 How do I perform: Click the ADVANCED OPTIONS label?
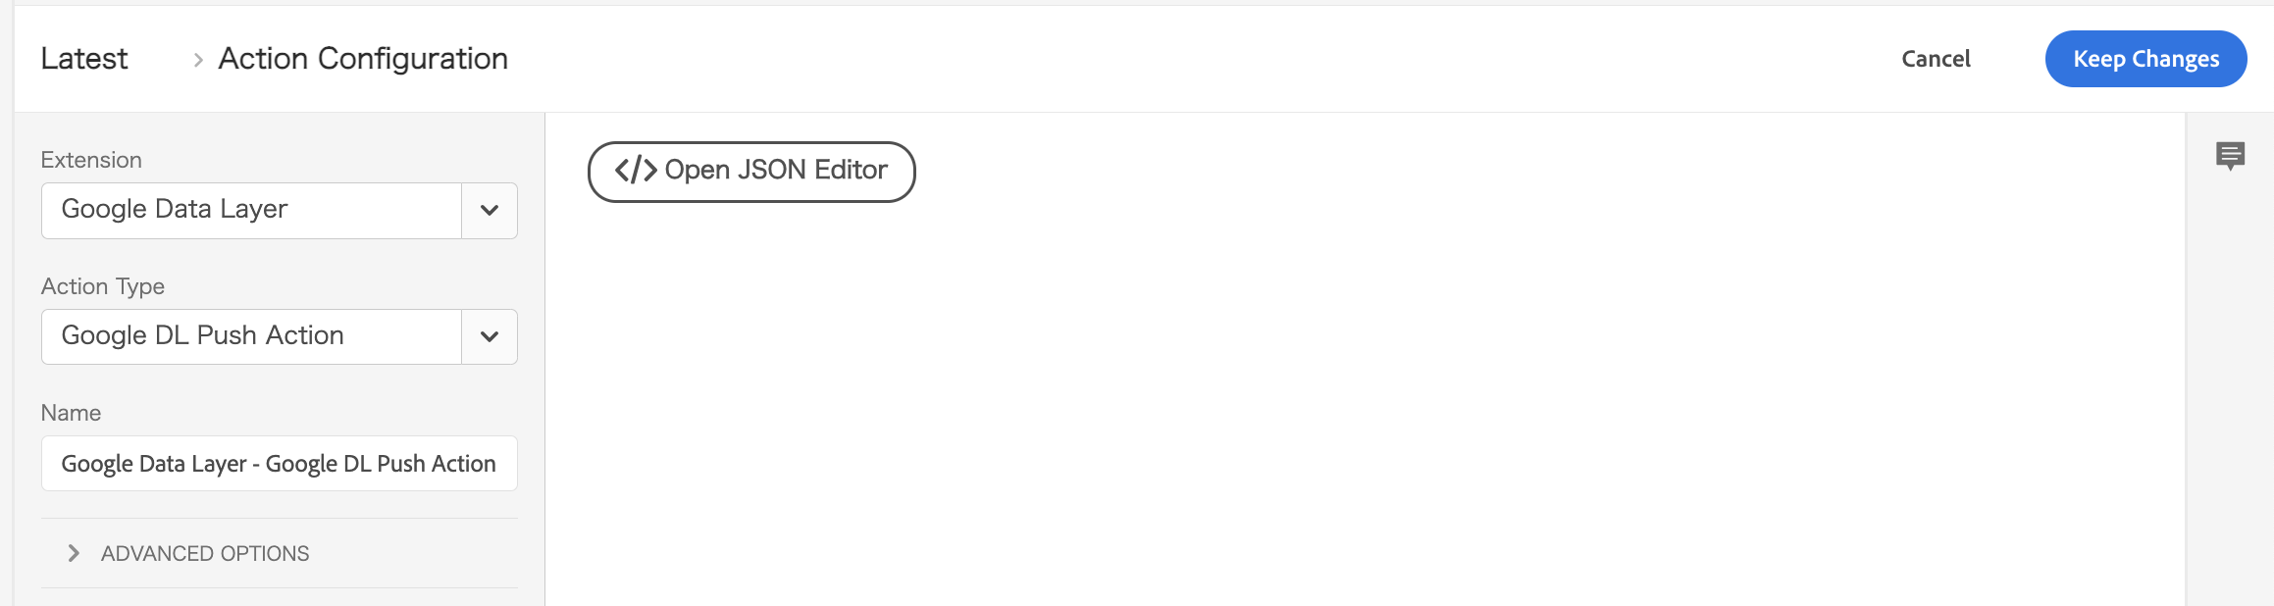click(205, 554)
